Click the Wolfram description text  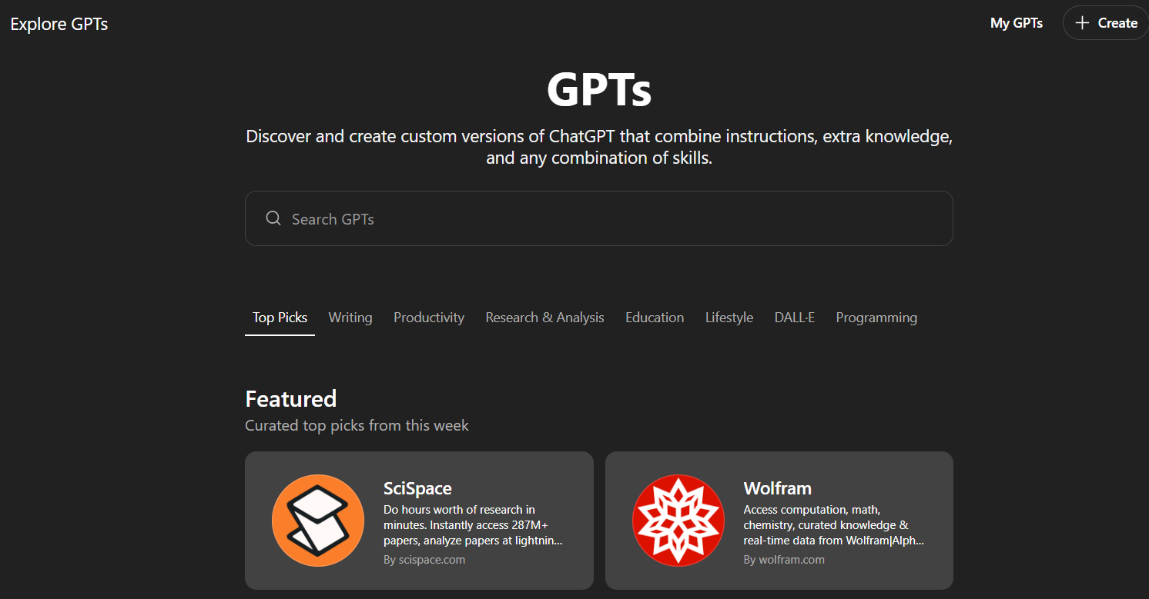point(834,525)
